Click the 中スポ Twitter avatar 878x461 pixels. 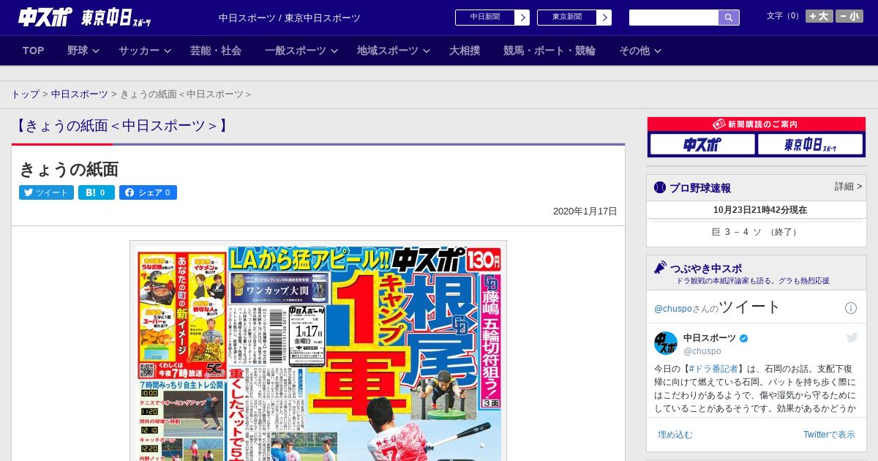(666, 343)
